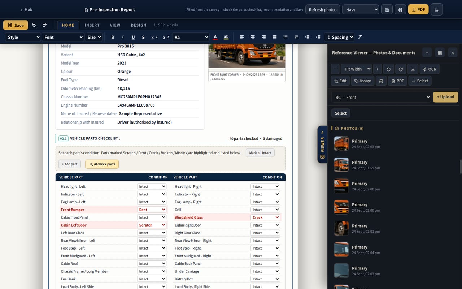Open the RC — Front document dropdown
The image size is (462, 289).
[381, 97]
